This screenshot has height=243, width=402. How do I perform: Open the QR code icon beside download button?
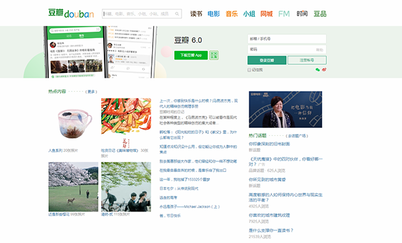[214, 55]
